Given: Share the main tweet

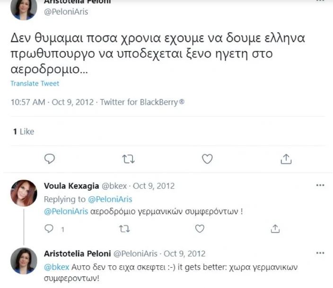Looking at the screenshot, I should 286,159.
